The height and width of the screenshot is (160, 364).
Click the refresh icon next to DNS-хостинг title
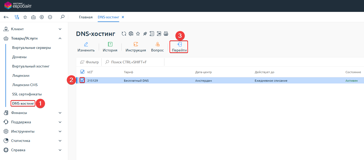pyautogui.click(x=124, y=34)
